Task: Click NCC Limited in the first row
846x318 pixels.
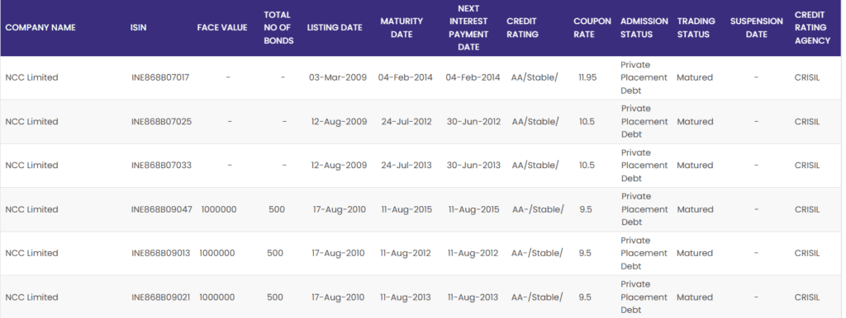Action: pyautogui.click(x=32, y=77)
